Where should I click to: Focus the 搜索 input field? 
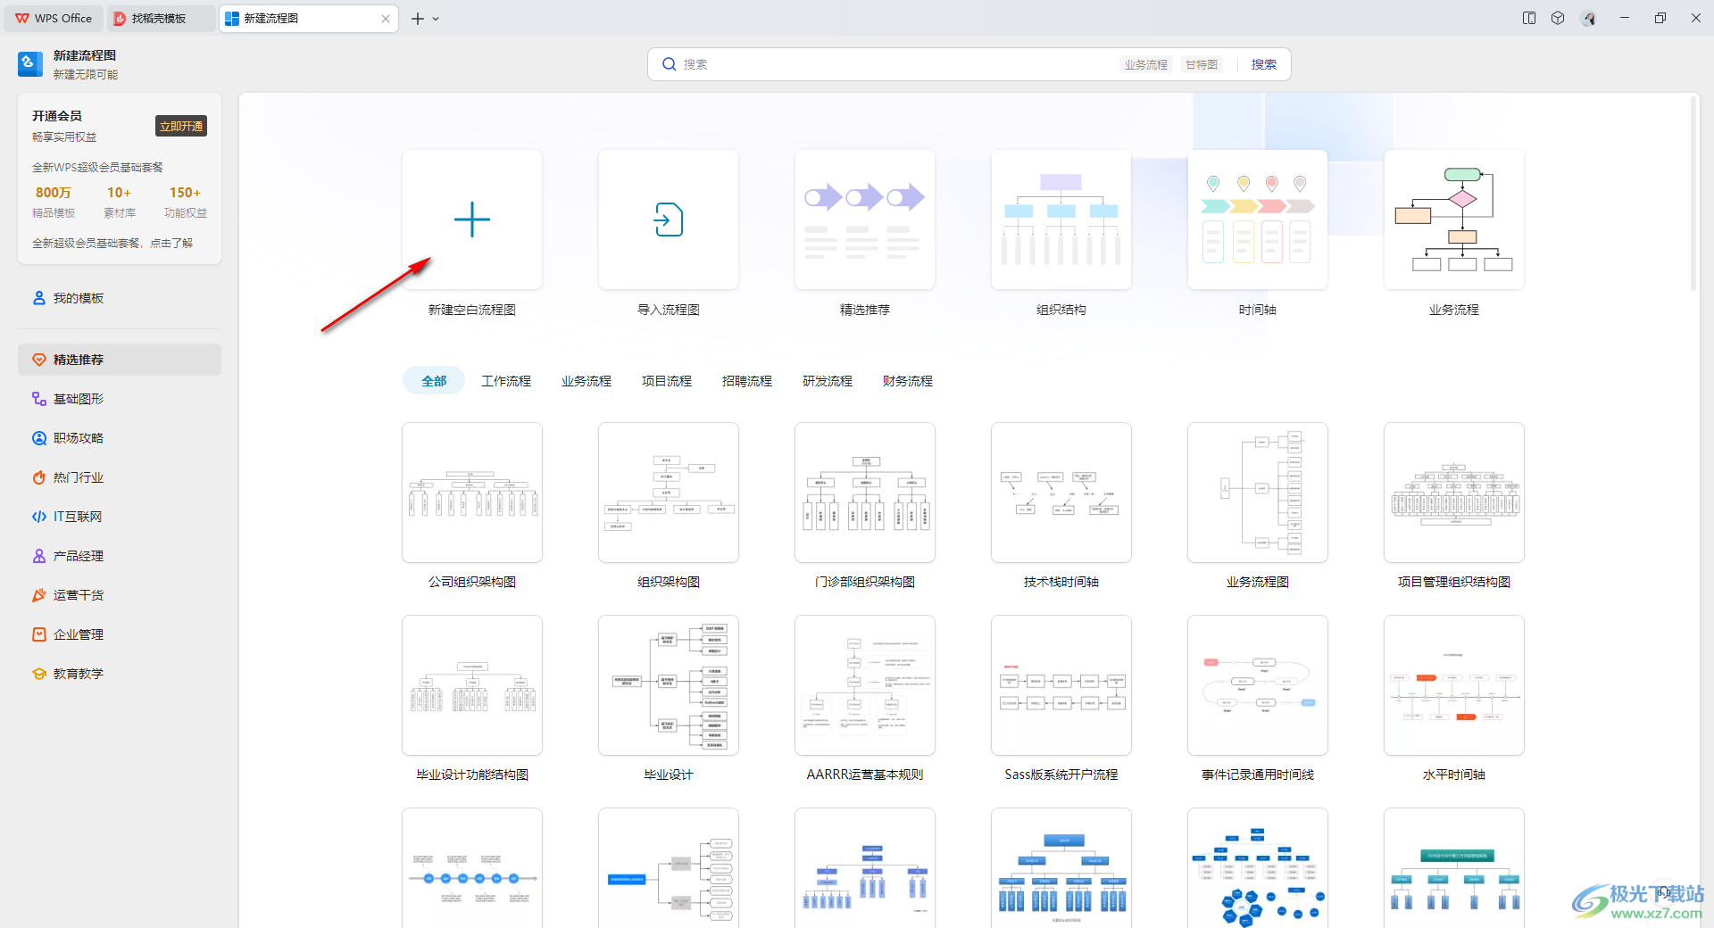click(893, 64)
